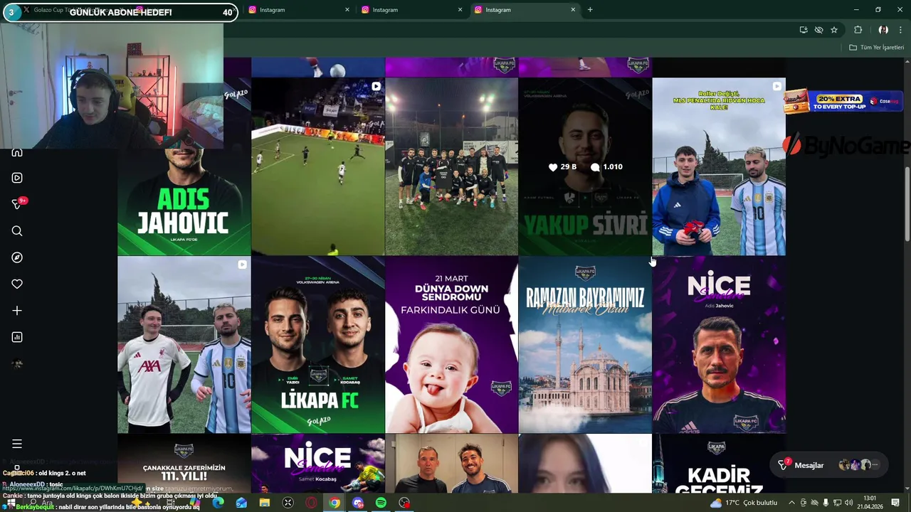Open the weather widget showing 17°C
This screenshot has width=911, height=512.
[744, 503]
